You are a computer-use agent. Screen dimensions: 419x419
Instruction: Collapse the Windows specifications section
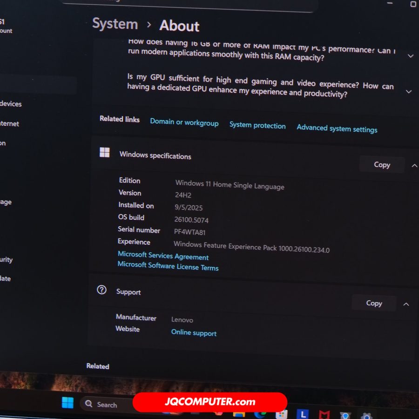point(414,166)
